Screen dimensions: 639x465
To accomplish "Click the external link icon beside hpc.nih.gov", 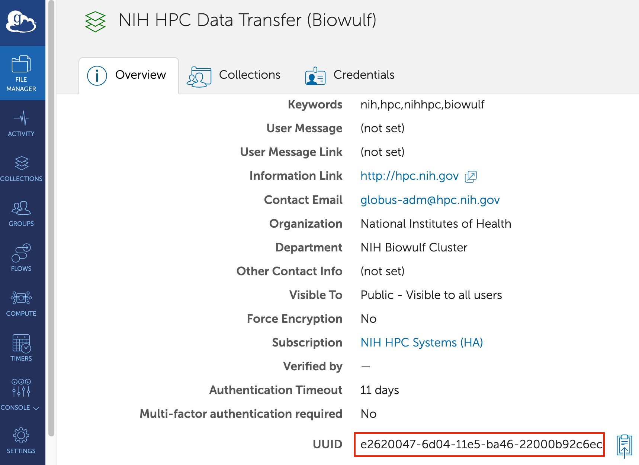I will click(x=471, y=176).
